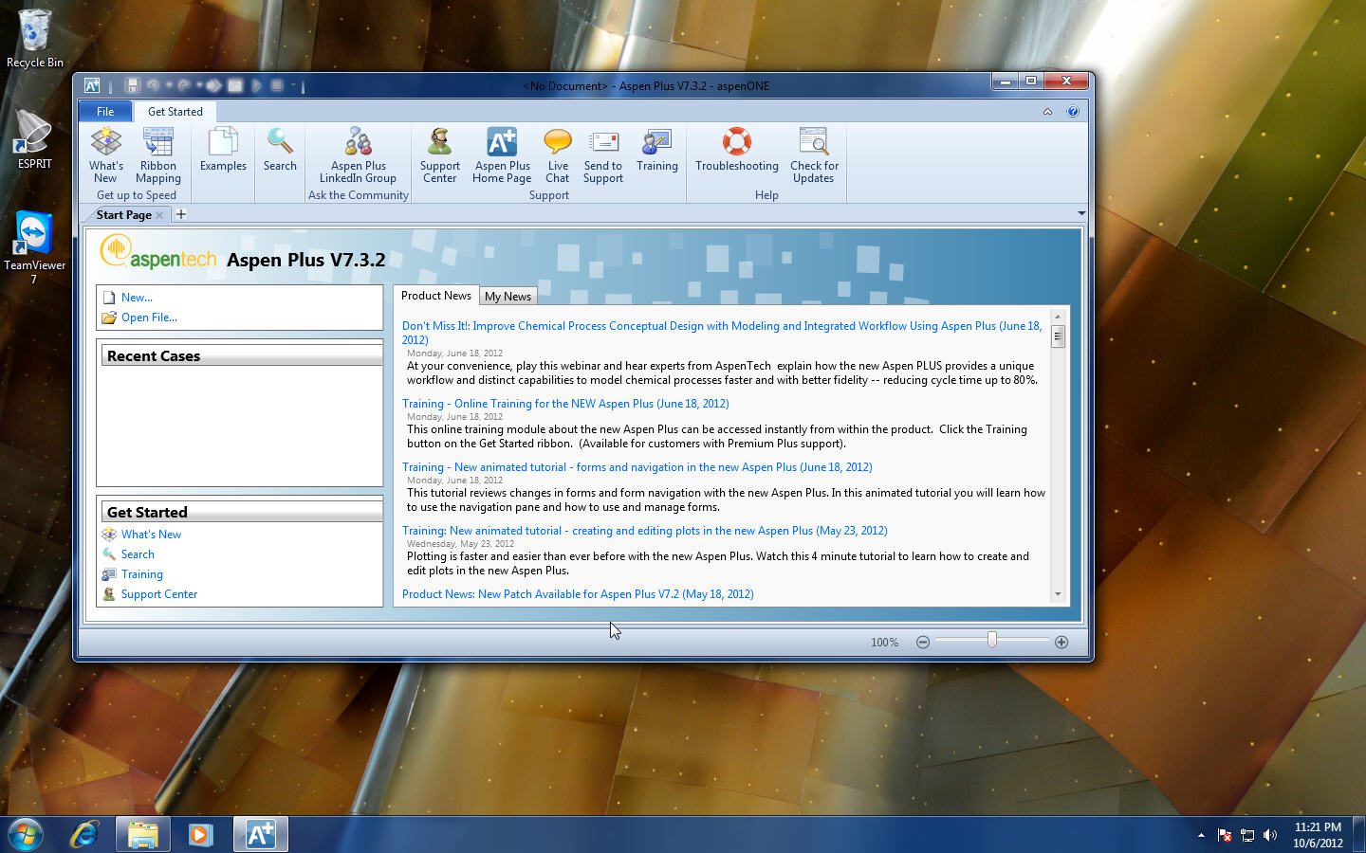
Task: Click the news list scroll down arrow
Action: [1058, 594]
